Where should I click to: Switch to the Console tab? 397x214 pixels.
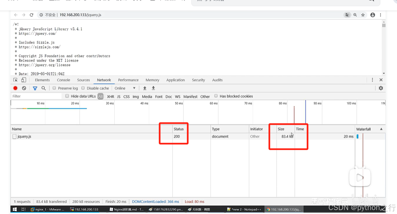pyautogui.click(x=64, y=80)
